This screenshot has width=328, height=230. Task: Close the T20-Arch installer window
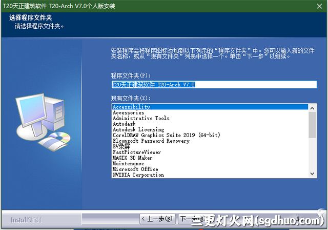[319, 6]
